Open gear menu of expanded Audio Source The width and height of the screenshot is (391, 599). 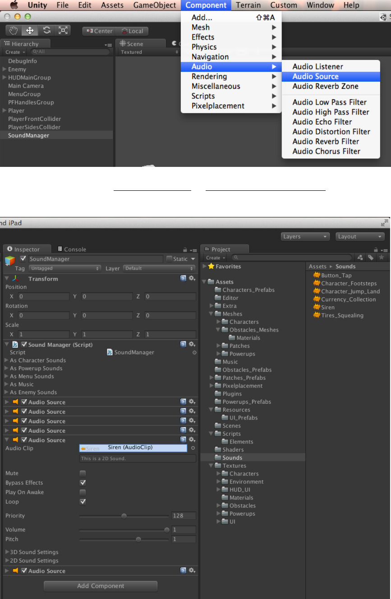192,440
